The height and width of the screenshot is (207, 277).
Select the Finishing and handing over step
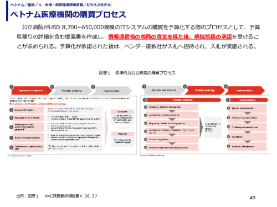(x=247, y=127)
